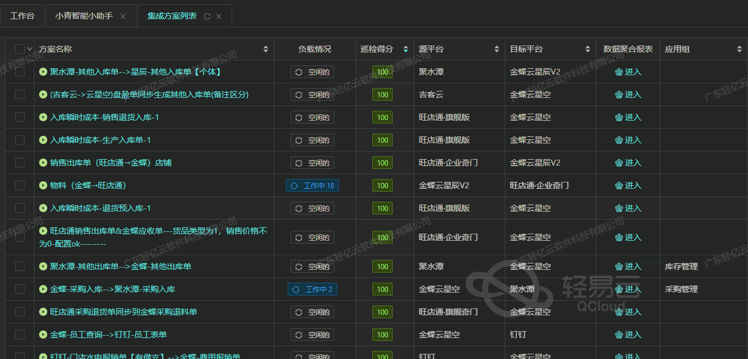748x359 pixels.
Task: Click play icon for 聚水潭-其他出库单-->金蝶-其他出库单
Action: pyautogui.click(x=43, y=266)
